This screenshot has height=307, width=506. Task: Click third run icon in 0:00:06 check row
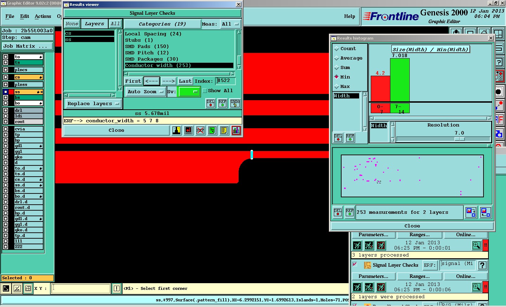pos(381,287)
